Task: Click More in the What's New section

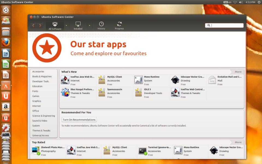Action: click(x=238, y=72)
